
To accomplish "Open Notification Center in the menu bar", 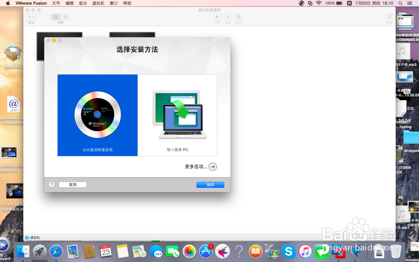I will tap(409, 3).
